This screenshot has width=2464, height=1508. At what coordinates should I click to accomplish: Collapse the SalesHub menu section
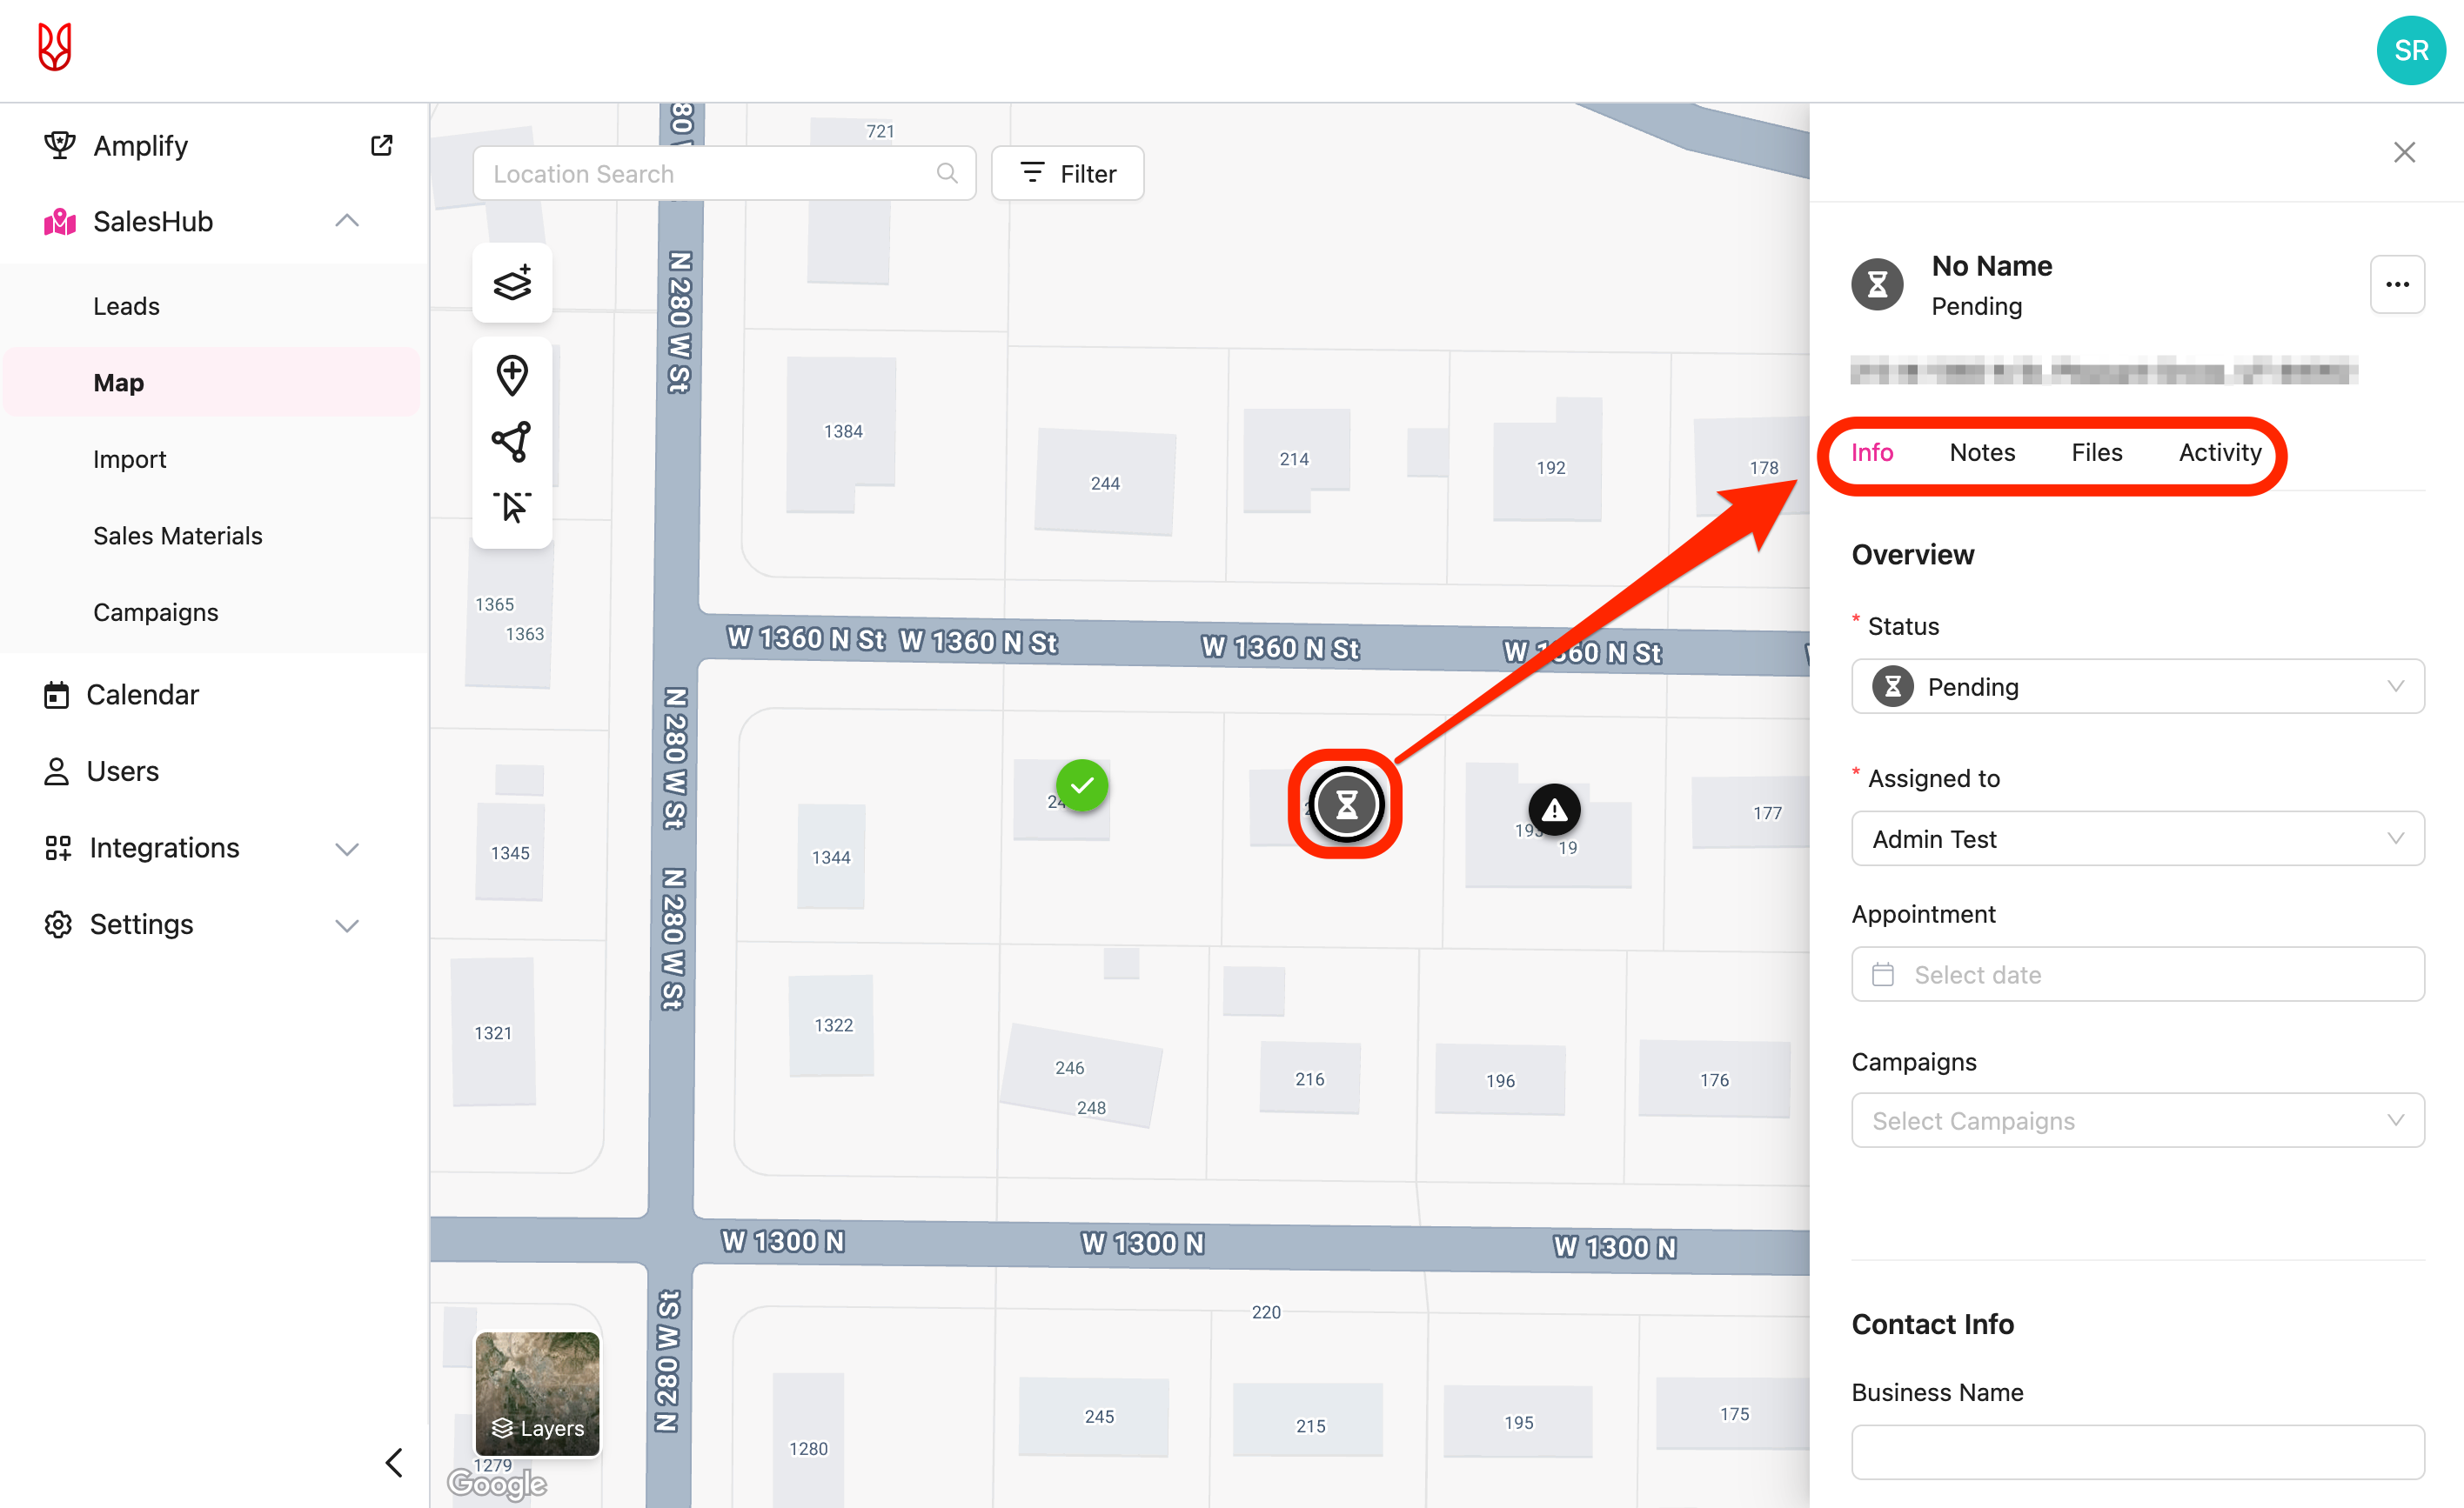click(346, 221)
